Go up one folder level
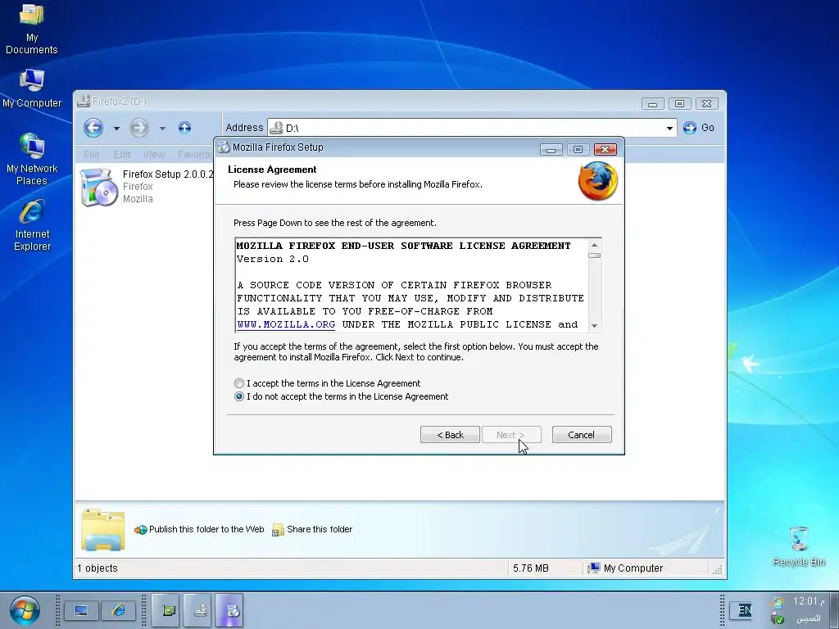 (x=184, y=128)
